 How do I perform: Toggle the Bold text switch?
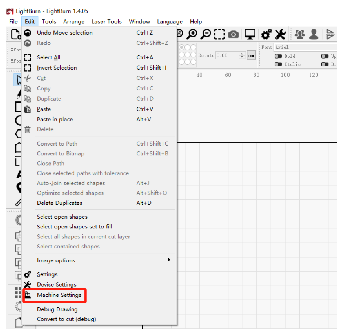278,56
